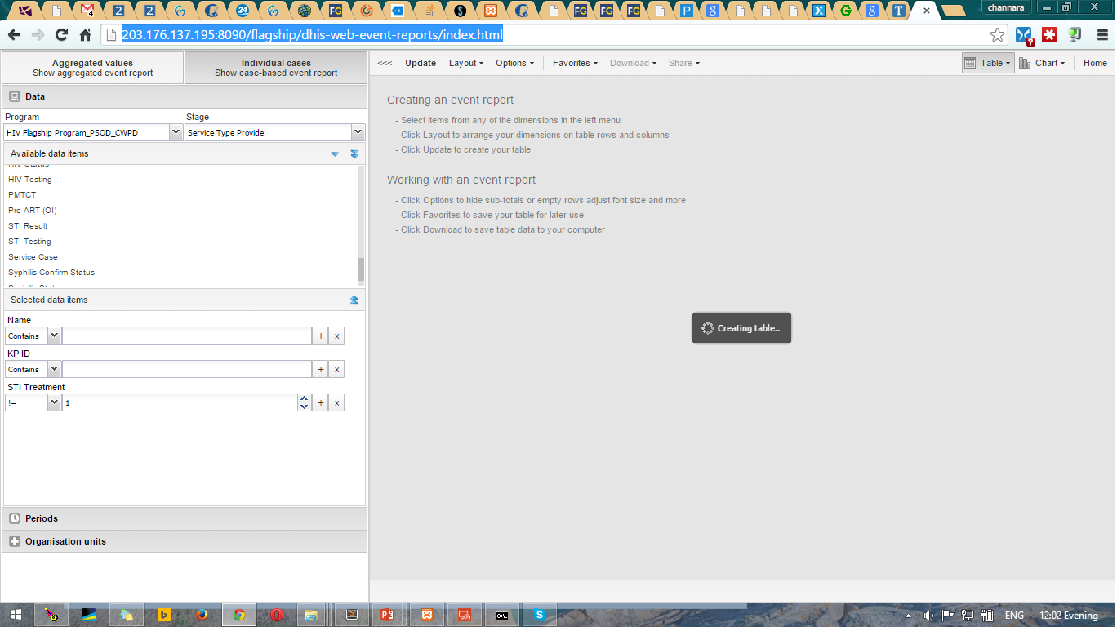This screenshot has height=627, width=1117.
Task: Click the select-all double arrow in Available data items
Action: point(354,154)
